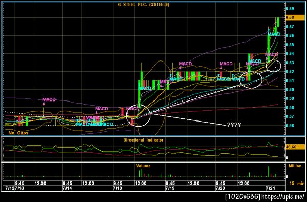The width and height of the screenshot is (307, 202).
Task: Click the 7/13 date label
Action: 19,188
